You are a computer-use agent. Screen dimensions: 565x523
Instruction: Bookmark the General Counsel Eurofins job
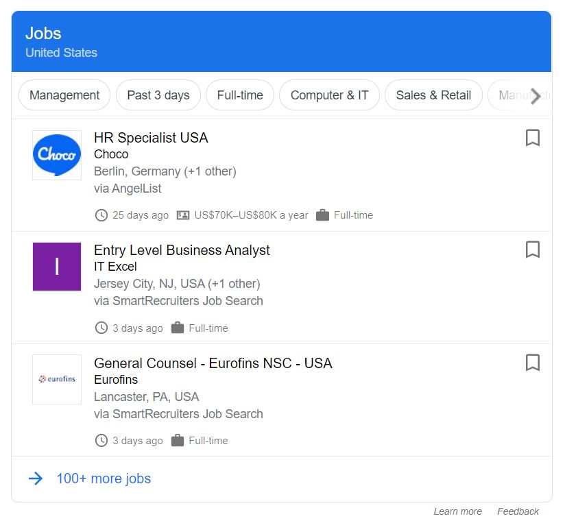pos(533,363)
